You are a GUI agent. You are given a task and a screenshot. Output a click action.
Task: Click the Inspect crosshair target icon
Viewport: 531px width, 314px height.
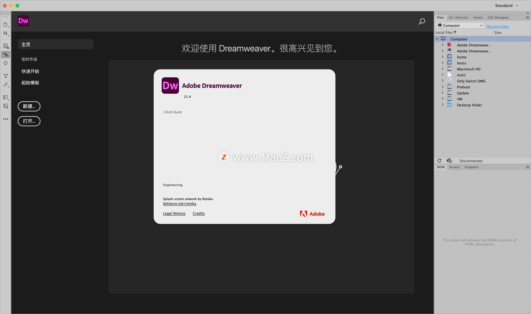pyautogui.click(x=6, y=63)
